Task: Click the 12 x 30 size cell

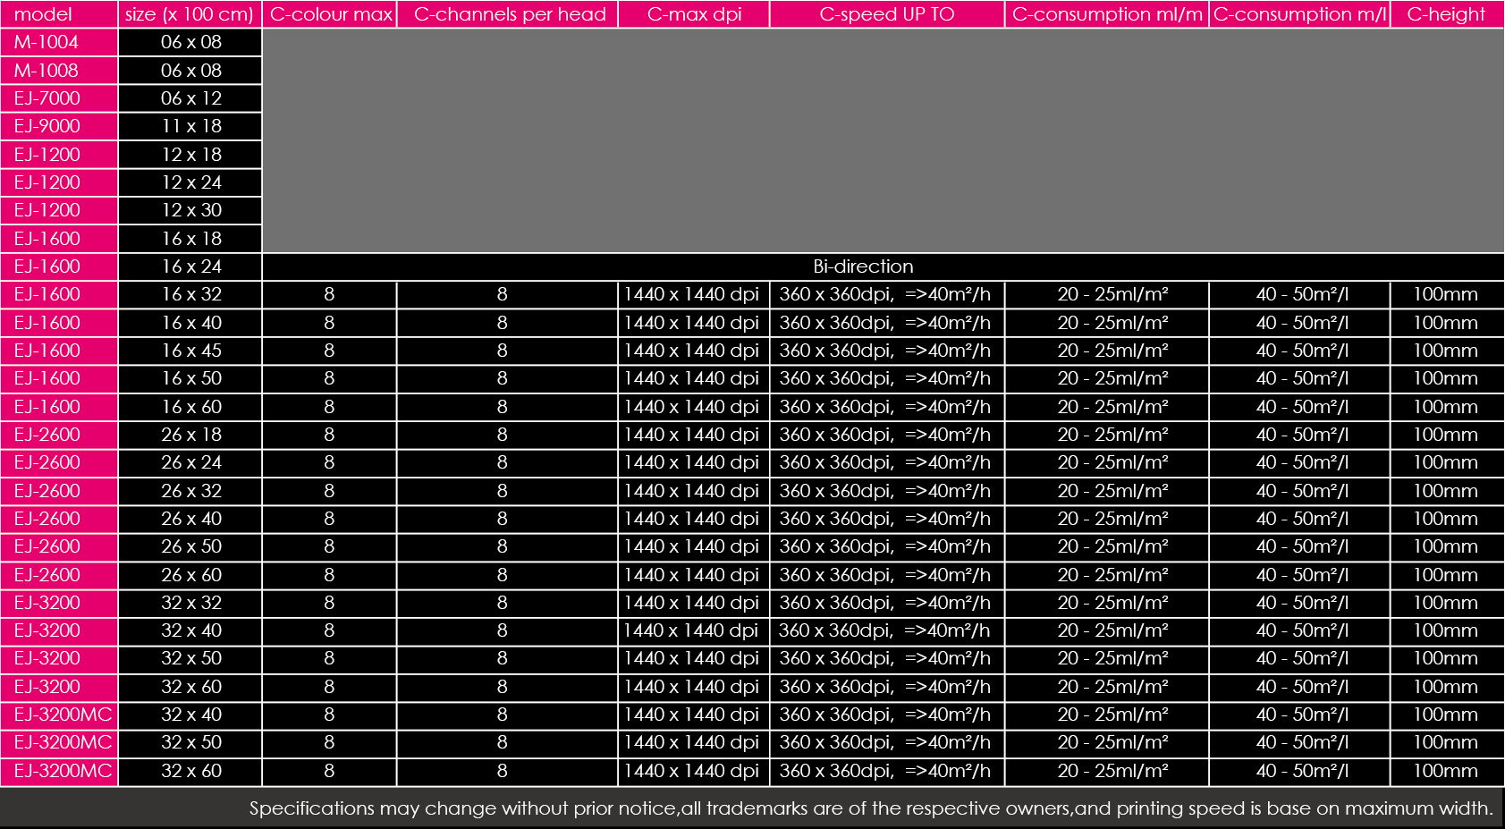Action: [x=190, y=210]
